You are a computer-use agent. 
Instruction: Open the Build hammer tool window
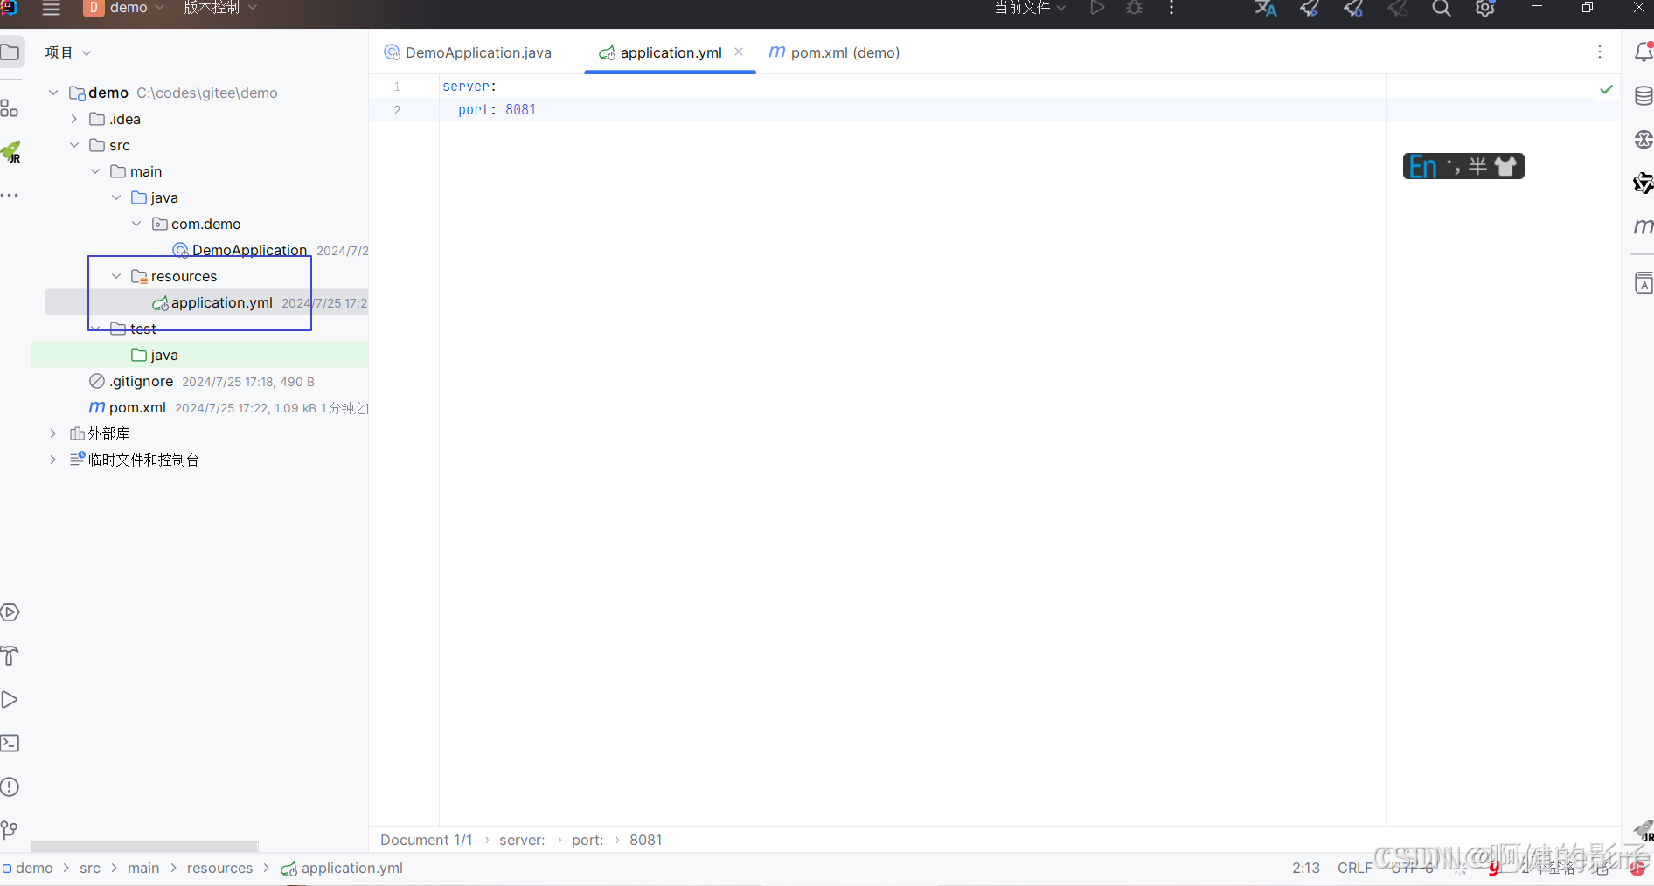point(10,656)
